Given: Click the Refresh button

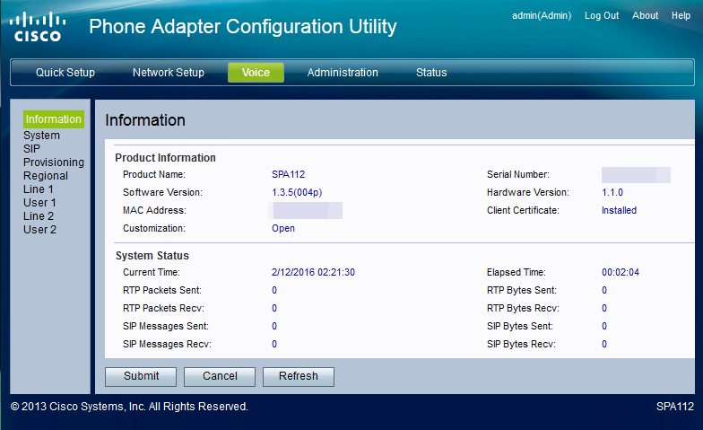Looking at the screenshot, I should 298,376.
